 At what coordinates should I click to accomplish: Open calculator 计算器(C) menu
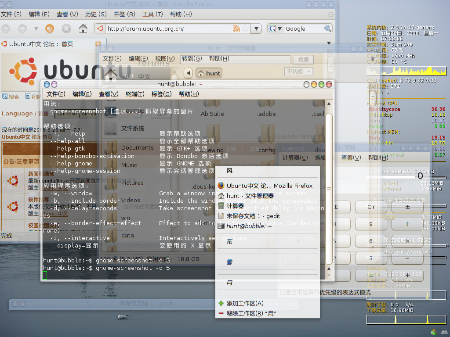(x=295, y=158)
